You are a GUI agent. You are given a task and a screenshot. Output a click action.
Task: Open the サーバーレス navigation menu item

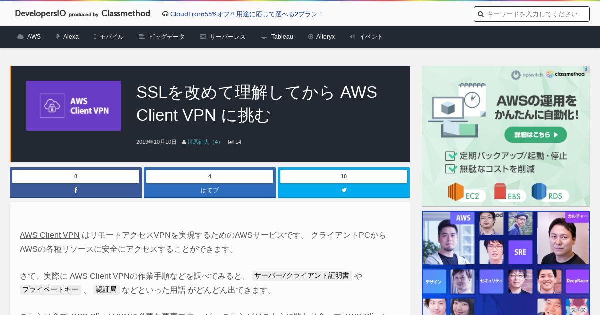228,37
